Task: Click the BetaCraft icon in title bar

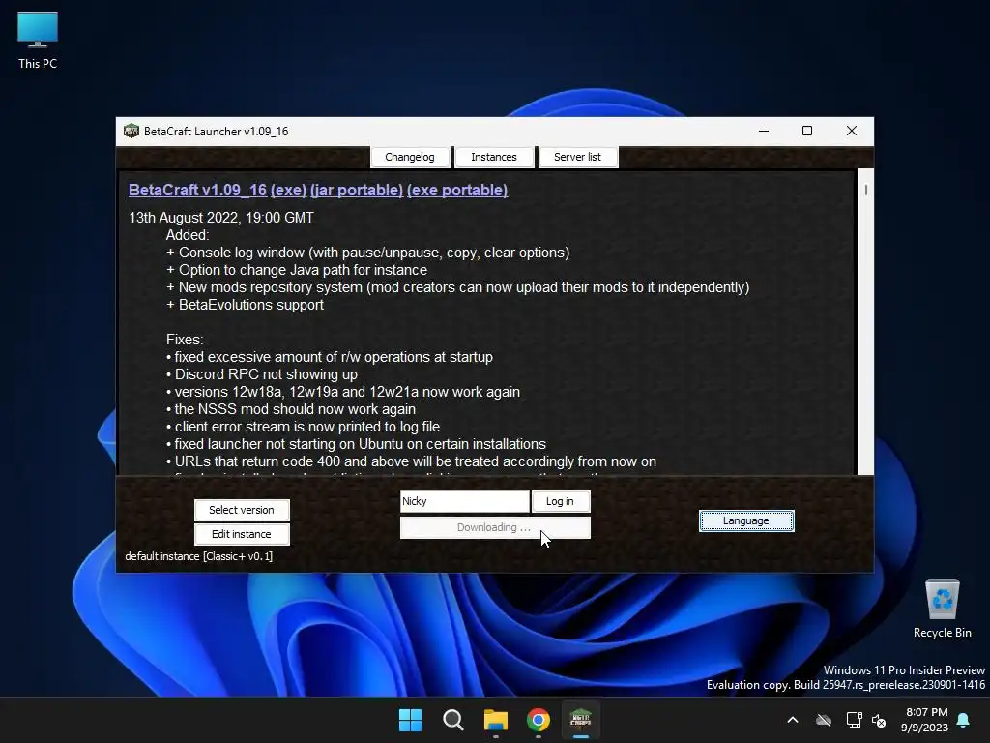Action: coord(131,131)
